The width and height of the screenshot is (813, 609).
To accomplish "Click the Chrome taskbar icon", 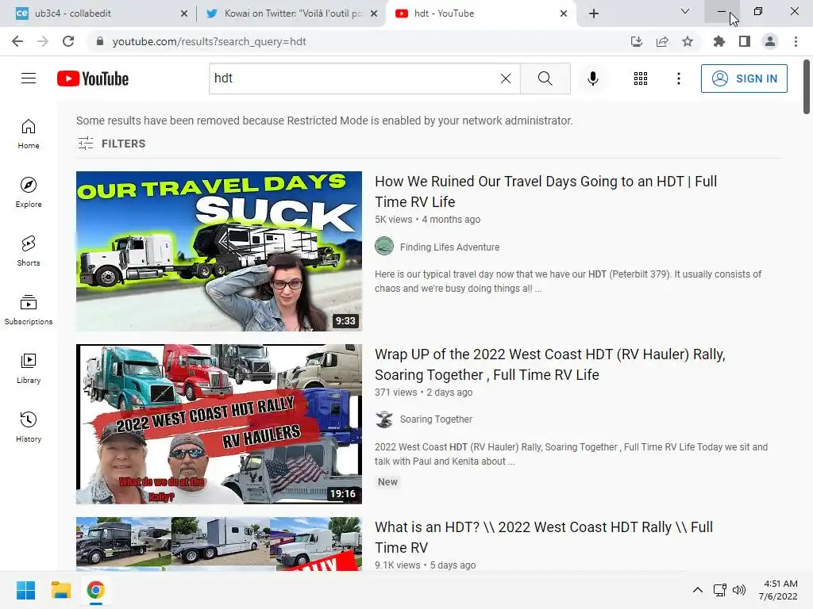I will [95, 590].
